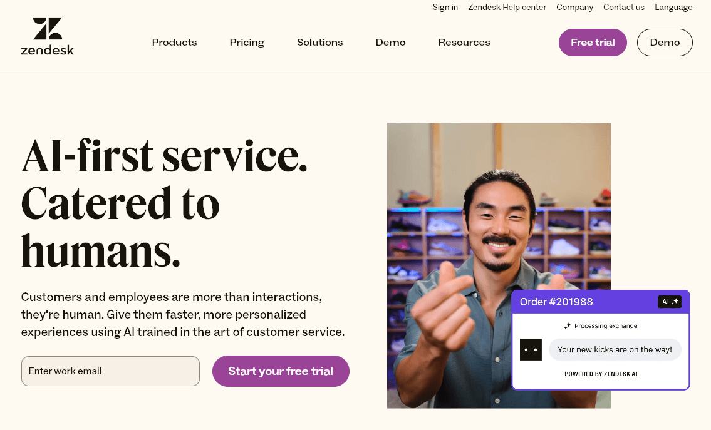Expand the Products menu

pyautogui.click(x=174, y=42)
